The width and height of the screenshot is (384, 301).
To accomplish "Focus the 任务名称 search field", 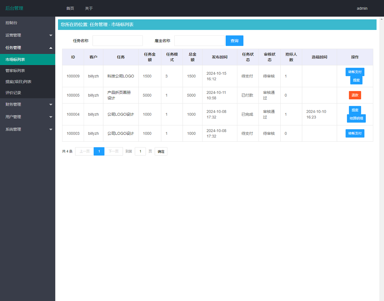I will pyautogui.click(x=118, y=41).
